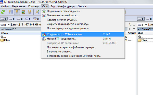Viewport: 153px width, 95px height.
Task: Open the Запуск menu
Action: [x=82, y=6]
